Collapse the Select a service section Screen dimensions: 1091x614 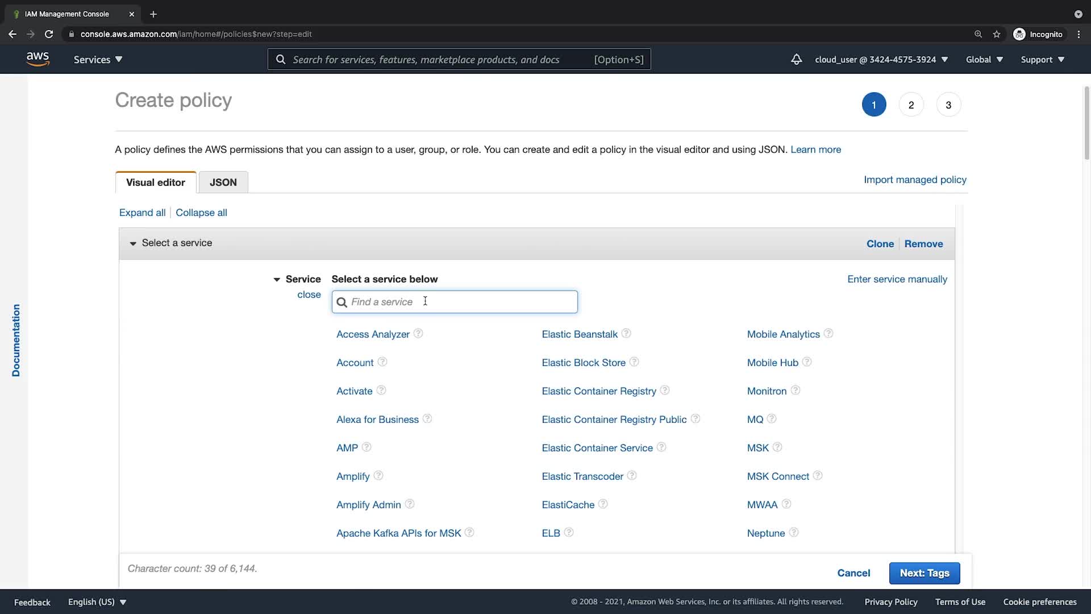pos(133,243)
